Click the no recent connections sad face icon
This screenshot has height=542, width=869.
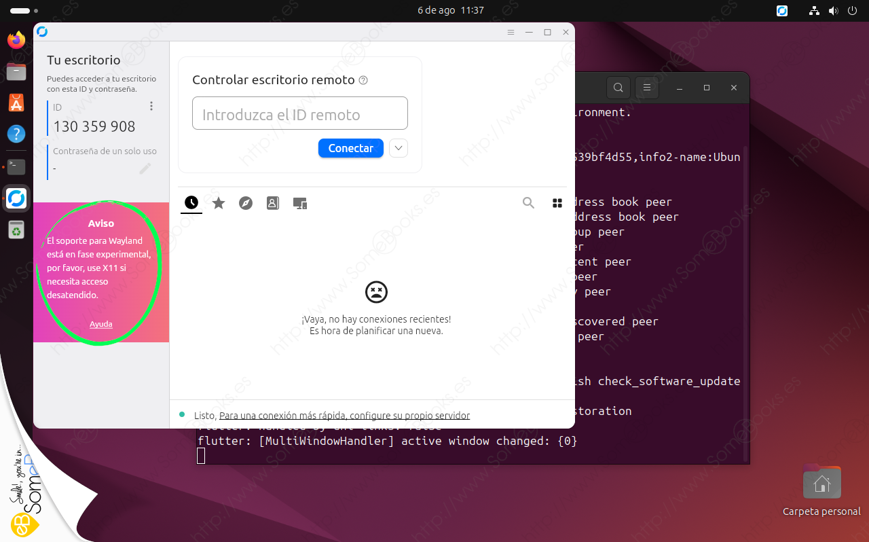[x=376, y=292]
